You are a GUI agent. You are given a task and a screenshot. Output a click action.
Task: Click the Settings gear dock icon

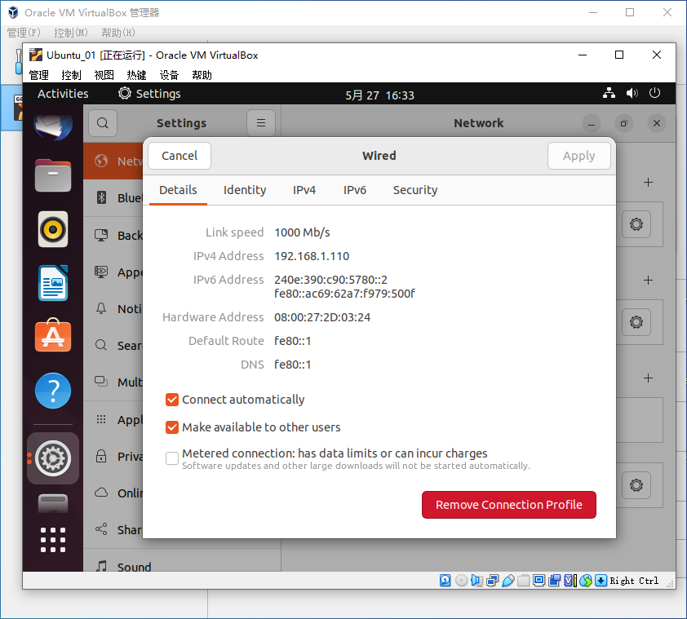pos(53,458)
